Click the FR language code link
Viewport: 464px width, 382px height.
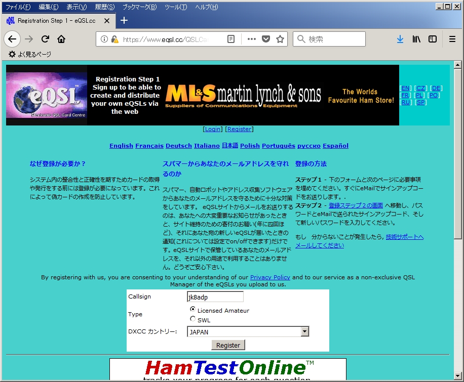tap(405, 95)
